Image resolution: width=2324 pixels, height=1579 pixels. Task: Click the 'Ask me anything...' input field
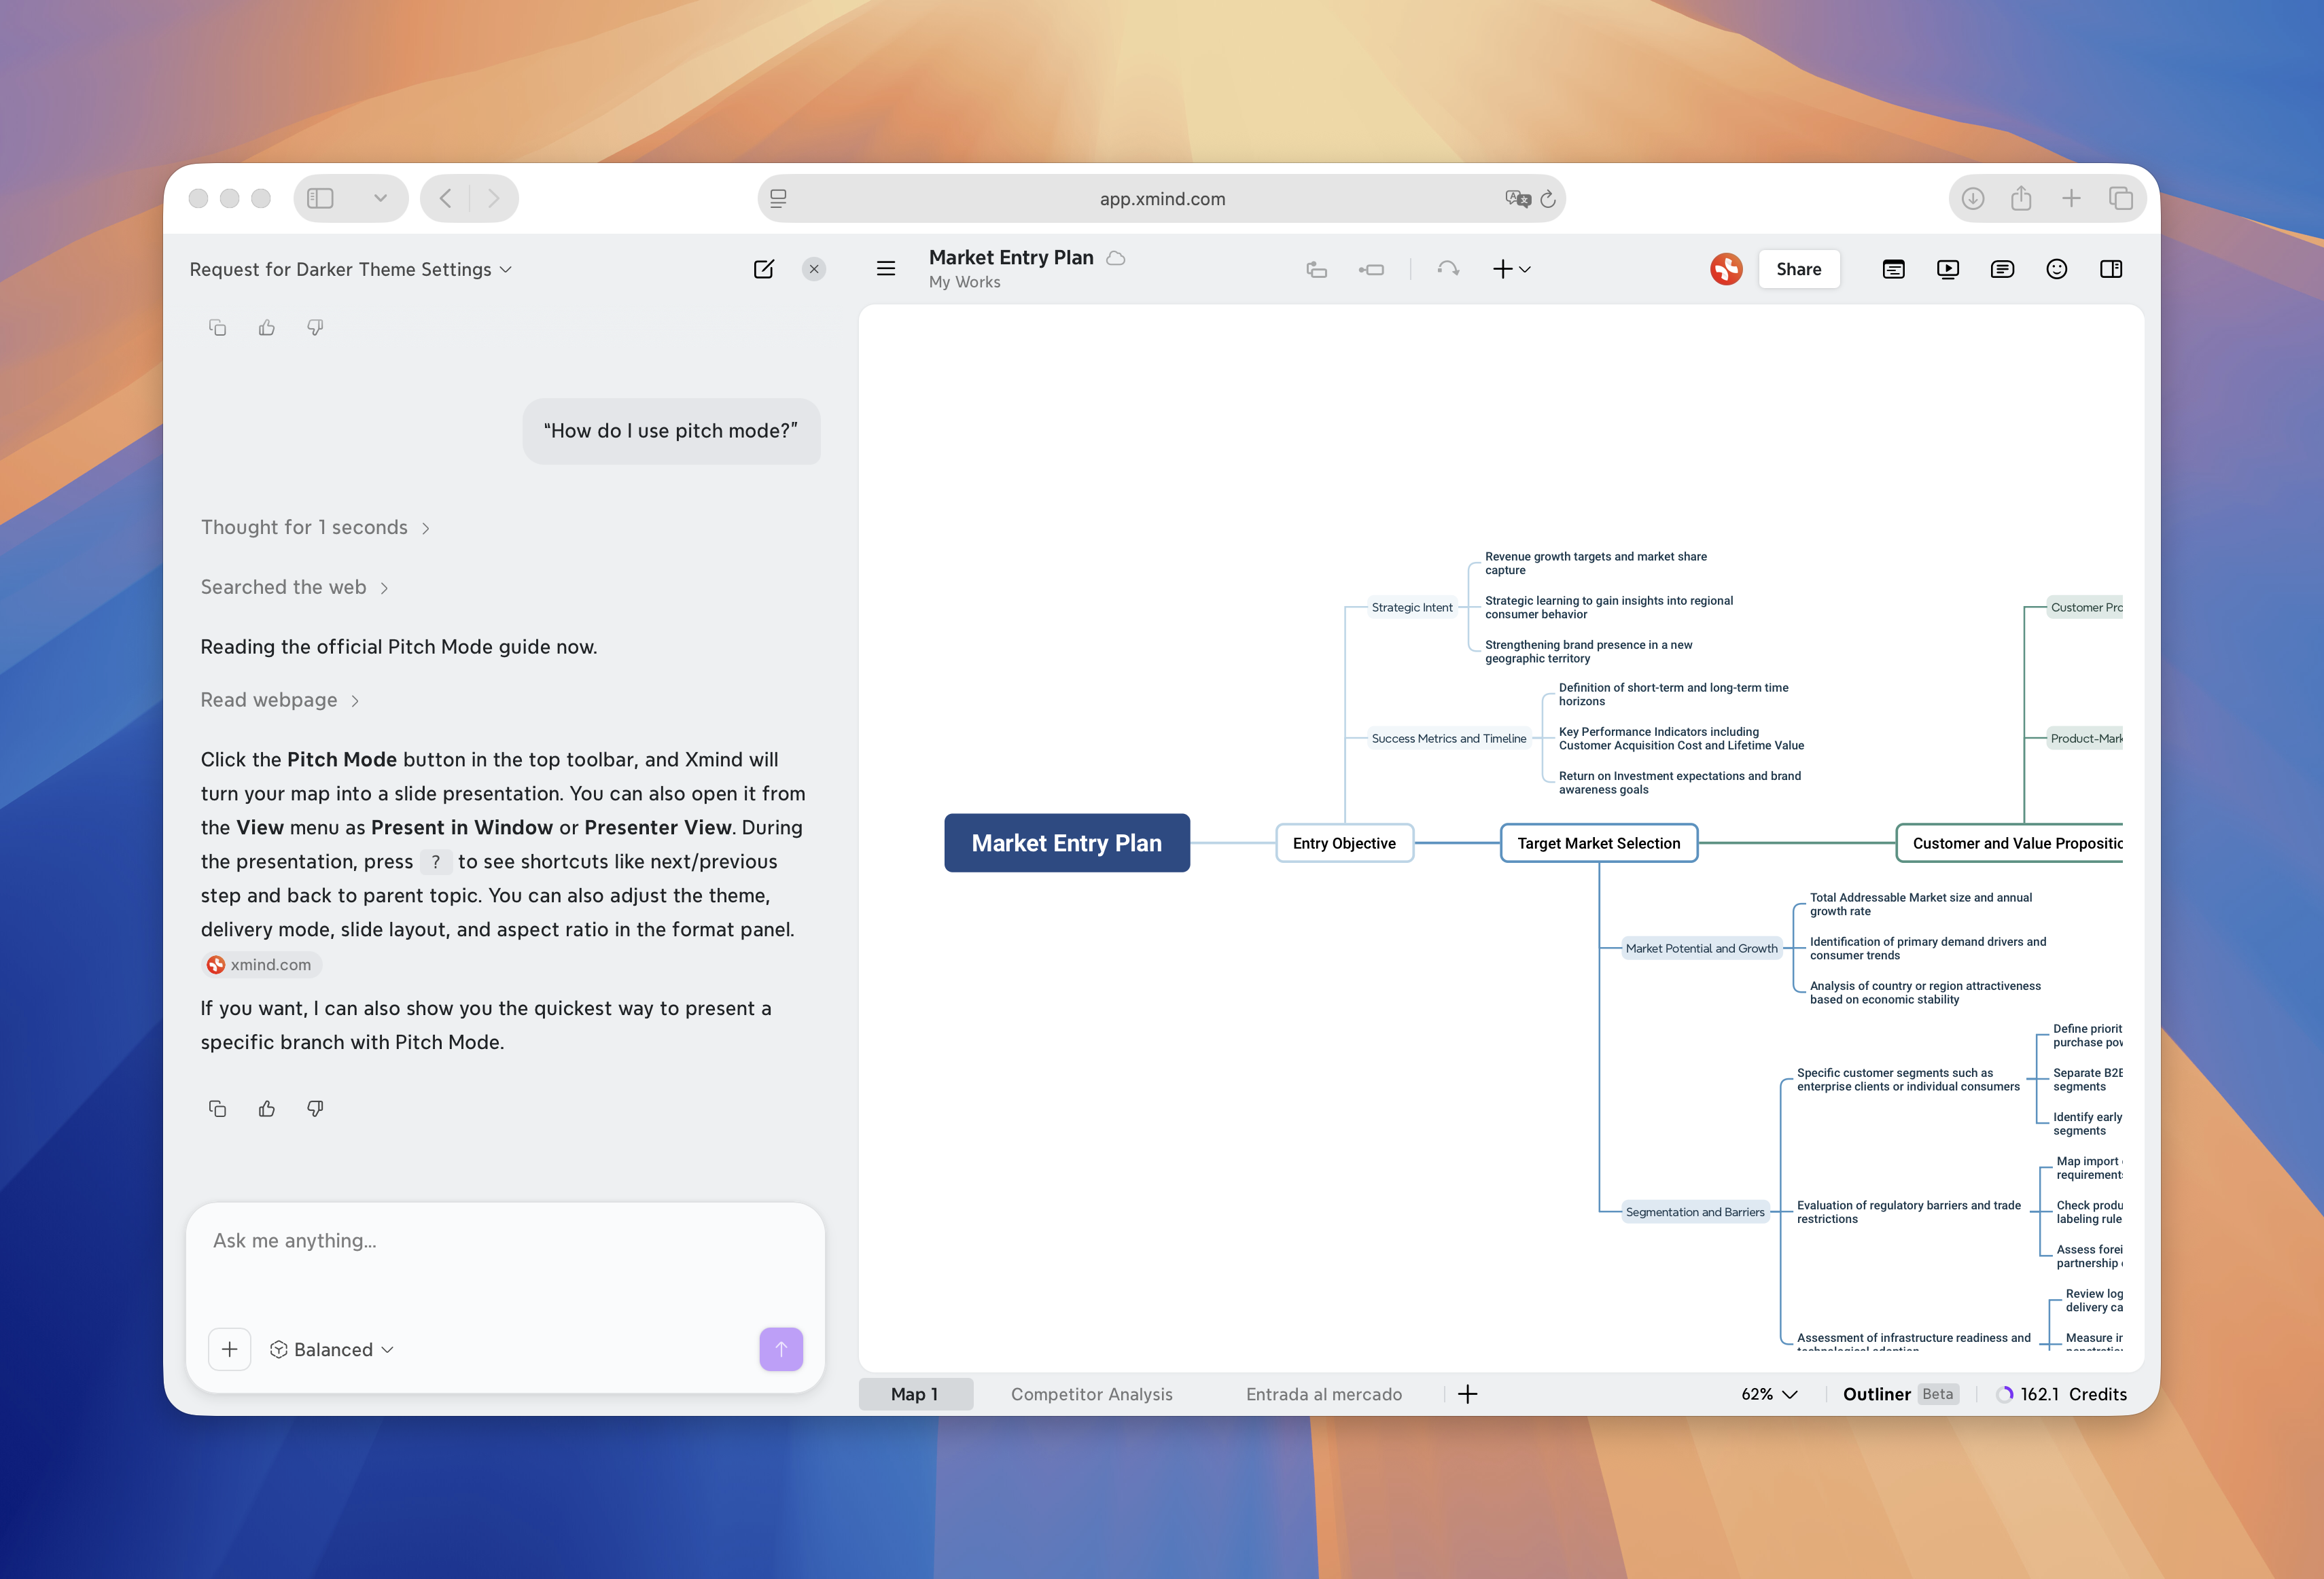(505, 1241)
